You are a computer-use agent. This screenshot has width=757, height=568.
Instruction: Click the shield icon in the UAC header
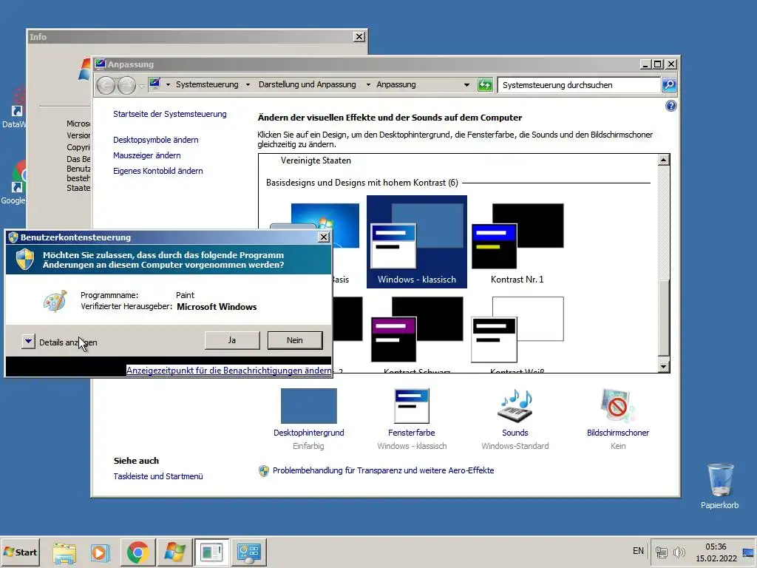pos(25,260)
